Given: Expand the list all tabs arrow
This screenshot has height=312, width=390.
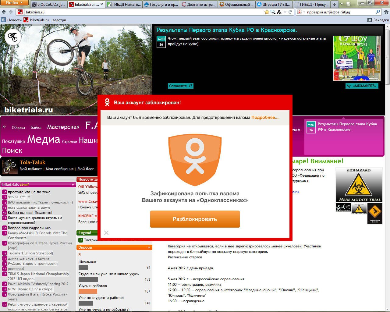Looking at the screenshot, I should pos(342,4).
